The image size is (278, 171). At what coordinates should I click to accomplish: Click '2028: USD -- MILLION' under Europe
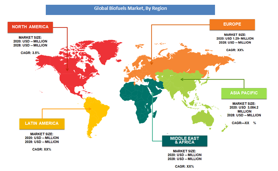pos(235,43)
